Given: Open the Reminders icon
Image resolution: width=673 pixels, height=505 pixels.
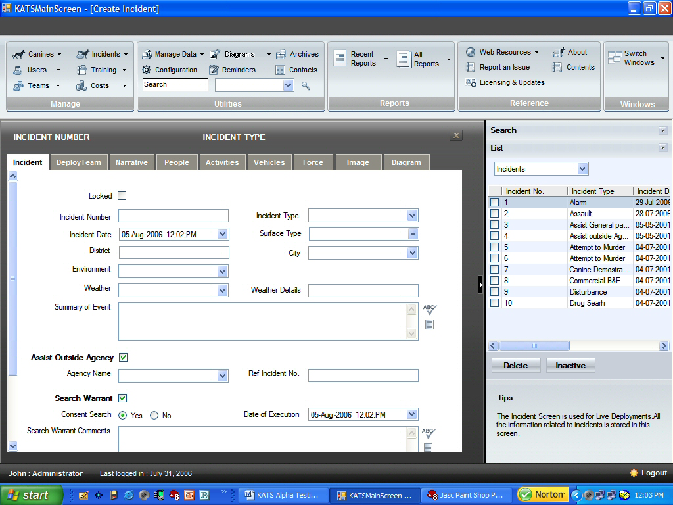Looking at the screenshot, I should coord(214,70).
